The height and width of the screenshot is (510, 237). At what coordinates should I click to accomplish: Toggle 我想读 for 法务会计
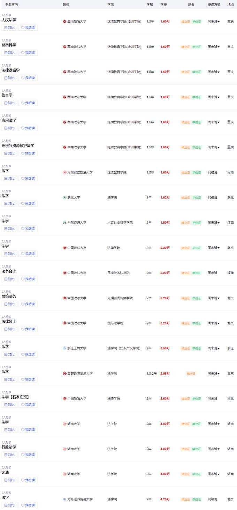point(28,279)
